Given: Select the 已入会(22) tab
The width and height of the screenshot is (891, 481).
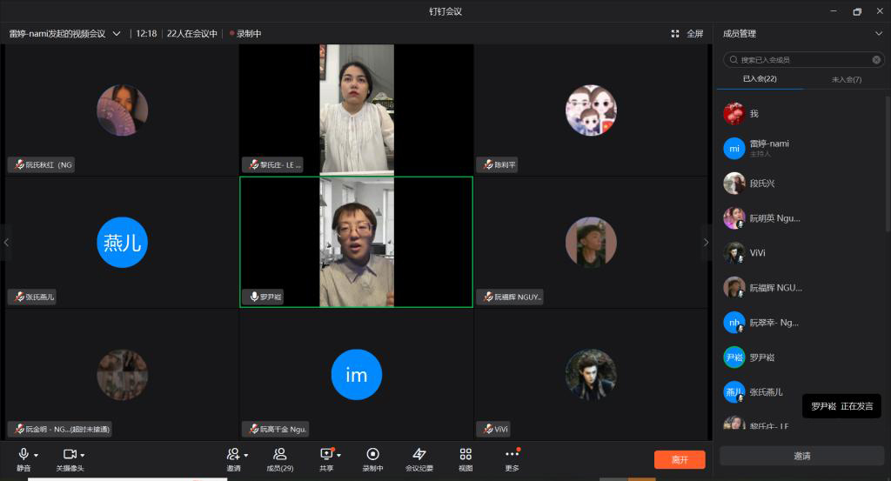Looking at the screenshot, I should click(759, 79).
